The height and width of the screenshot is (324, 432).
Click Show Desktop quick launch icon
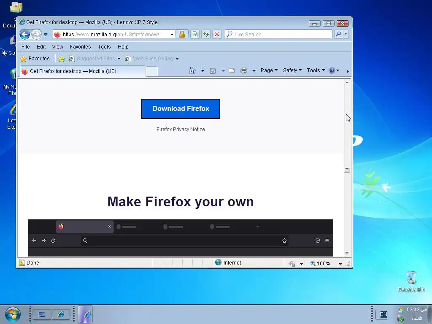coord(42,314)
